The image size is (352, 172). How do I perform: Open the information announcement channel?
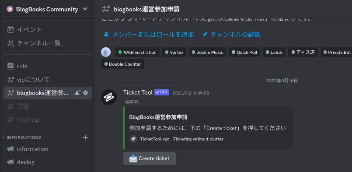pyautogui.click(x=48, y=149)
